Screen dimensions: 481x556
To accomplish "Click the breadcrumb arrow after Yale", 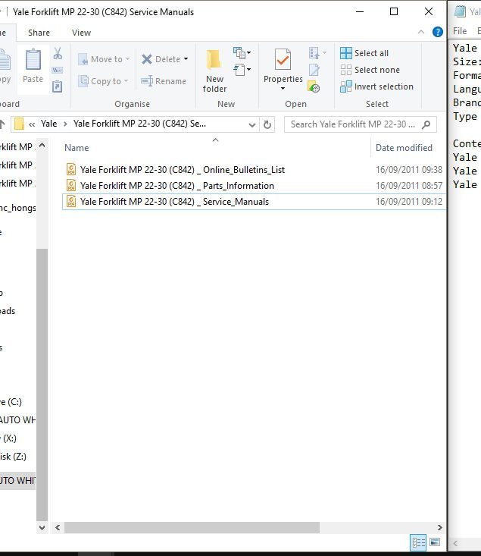I will 65,124.
